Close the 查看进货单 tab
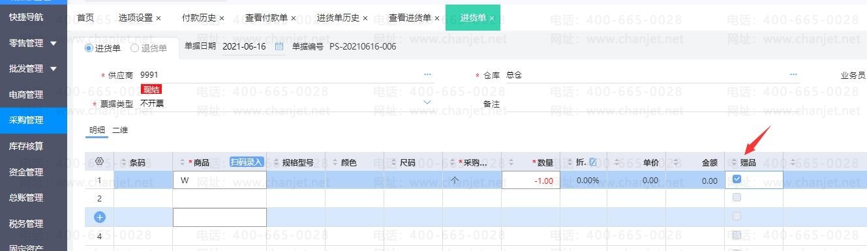The height and width of the screenshot is (251, 867). tap(437, 18)
